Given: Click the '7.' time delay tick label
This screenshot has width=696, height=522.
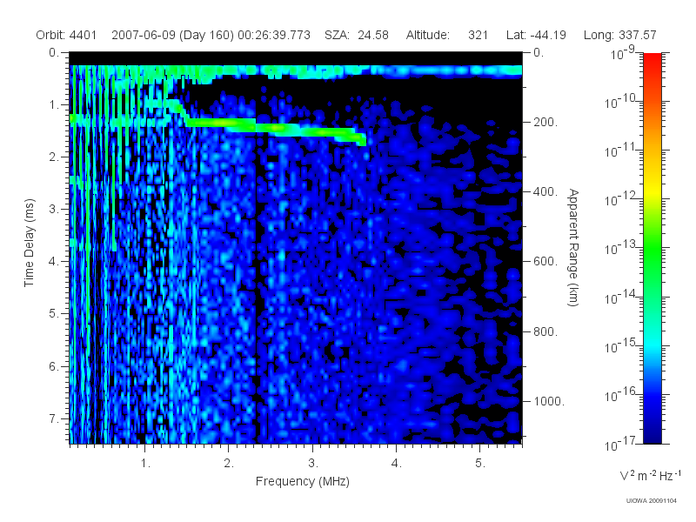Looking at the screenshot, I should pos(54,418).
